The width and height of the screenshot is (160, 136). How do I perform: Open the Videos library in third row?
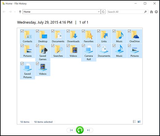click(x=43, y=67)
